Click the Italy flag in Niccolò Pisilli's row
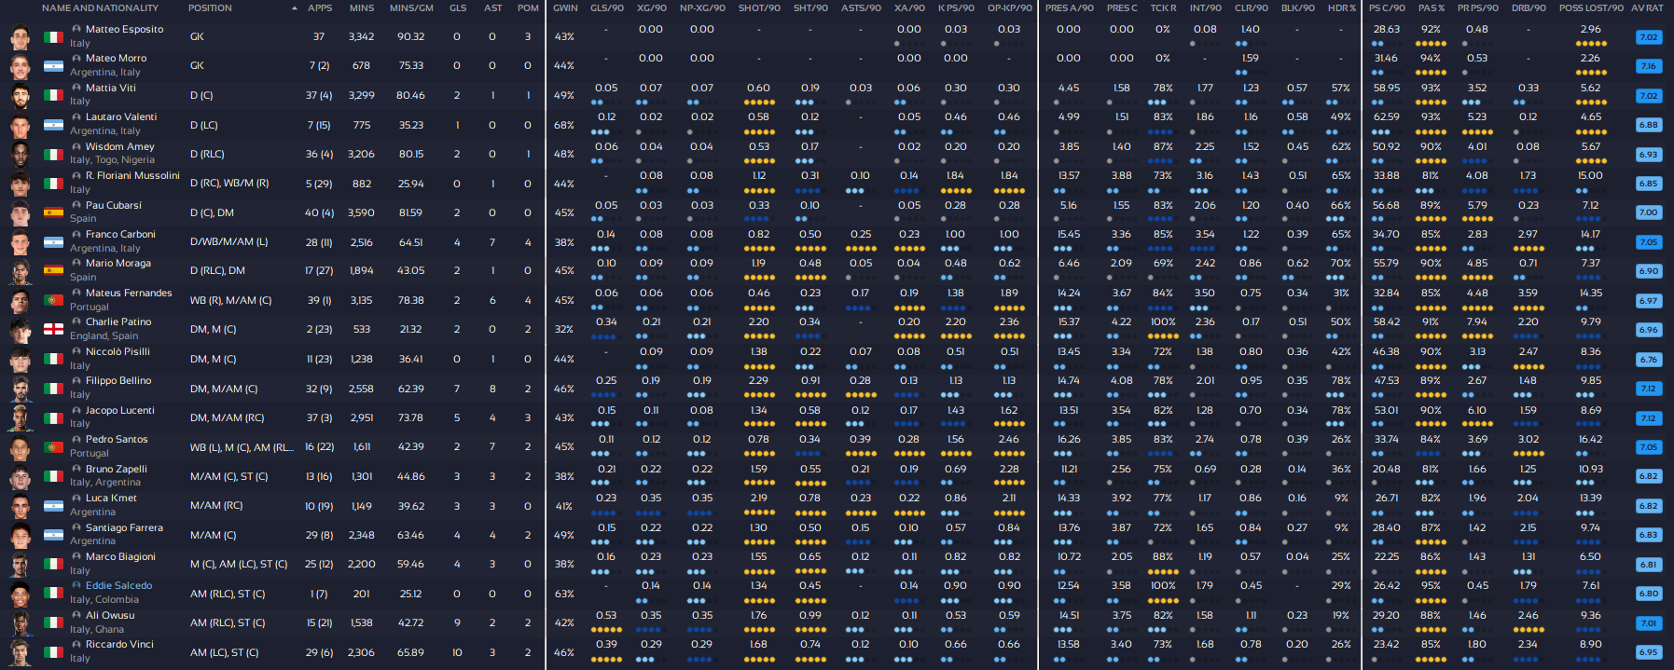Viewport: 1674px width, 670px height. [x=53, y=359]
